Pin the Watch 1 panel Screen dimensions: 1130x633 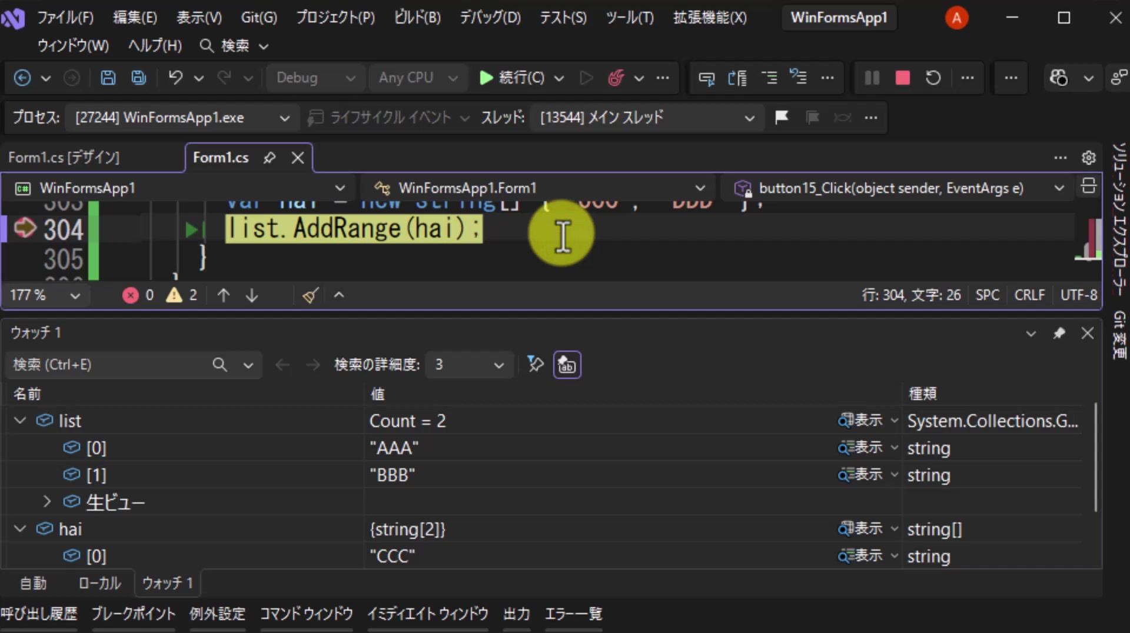tap(1059, 334)
